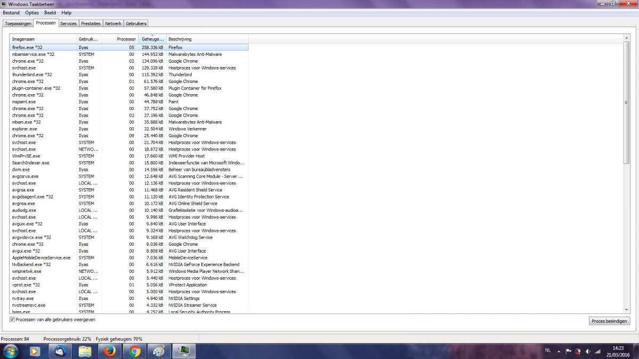Switch to the Prestaties tab

(91, 23)
